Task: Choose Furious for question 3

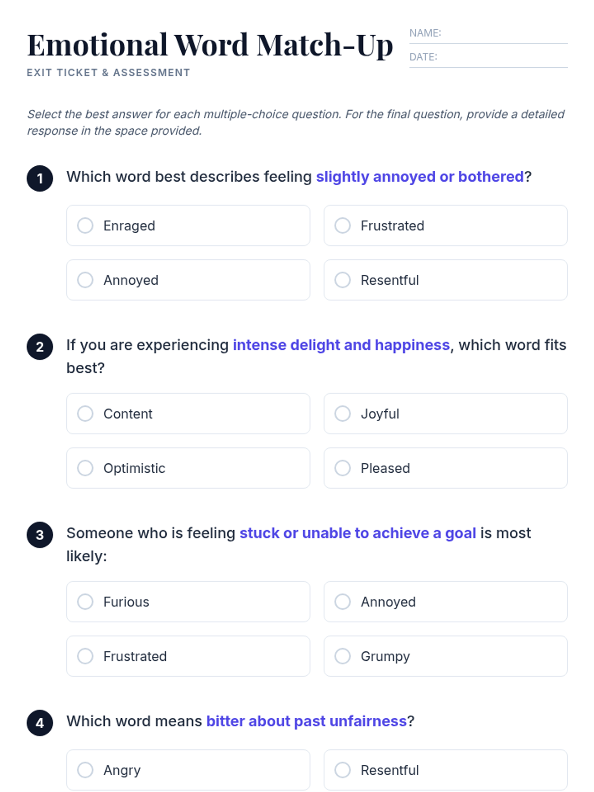Action: pyautogui.click(x=85, y=602)
